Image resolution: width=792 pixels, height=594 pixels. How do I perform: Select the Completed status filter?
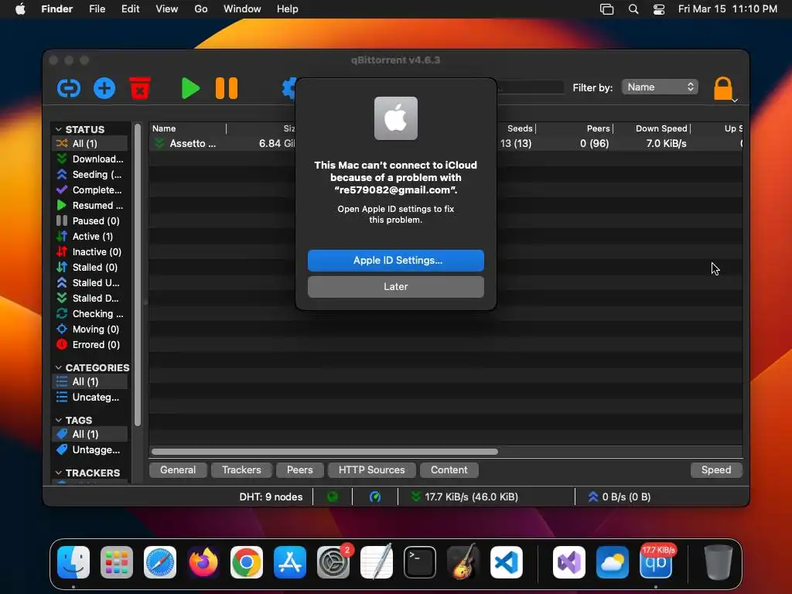click(90, 190)
